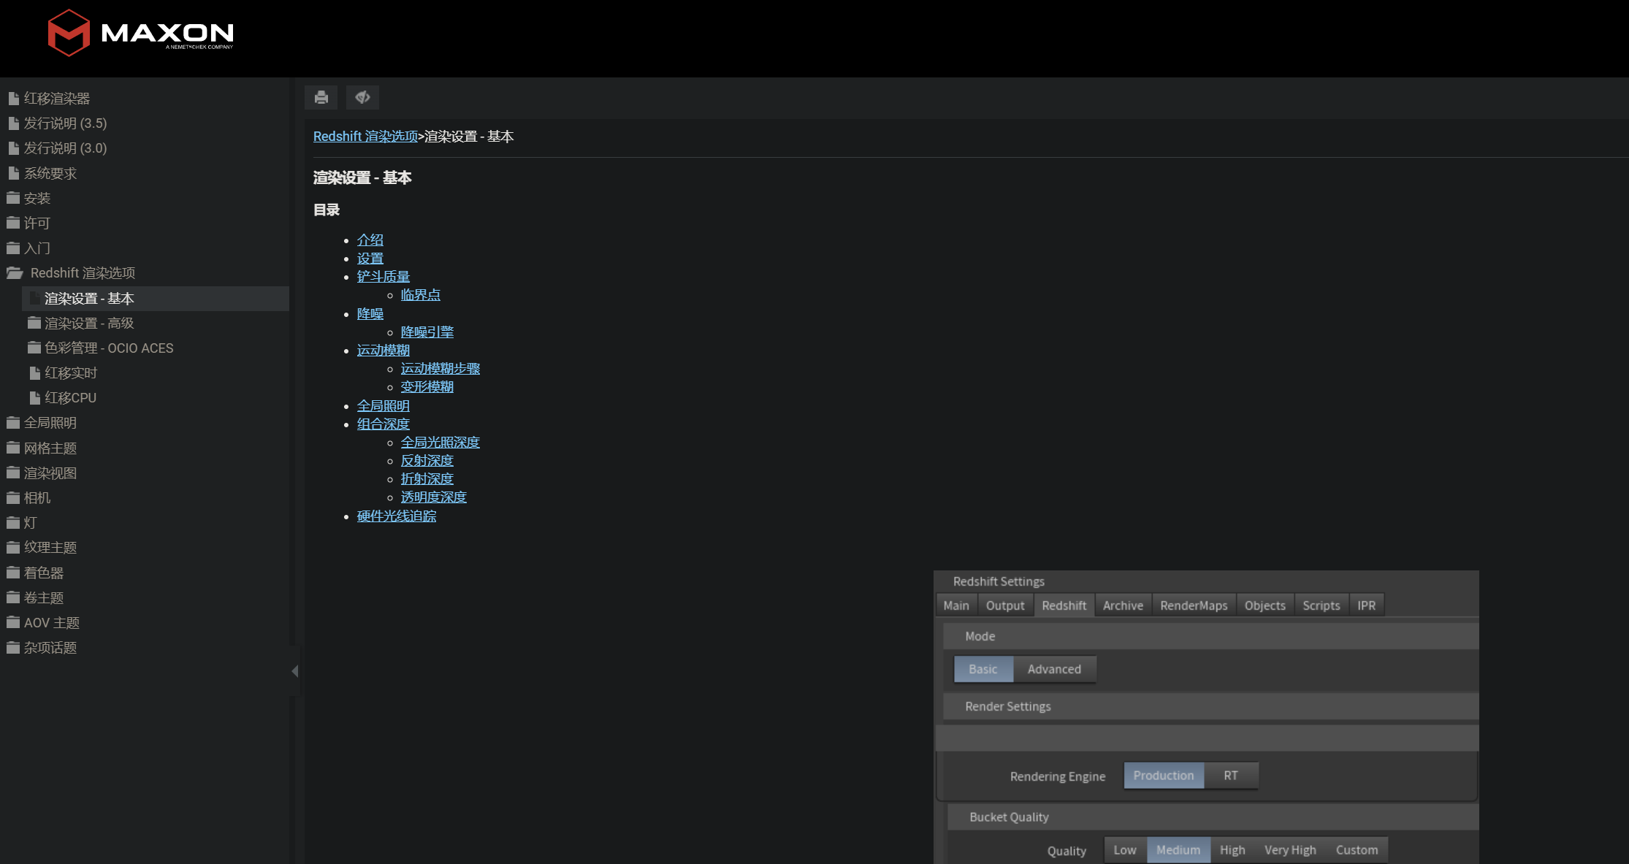The width and height of the screenshot is (1629, 864).
Task: Jump to 全局照明 in table of contents
Action: point(384,405)
